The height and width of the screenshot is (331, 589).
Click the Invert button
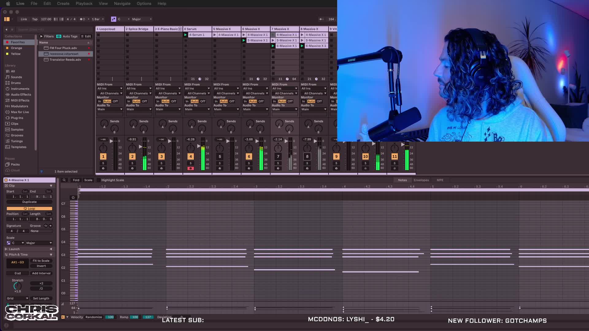point(41,266)
